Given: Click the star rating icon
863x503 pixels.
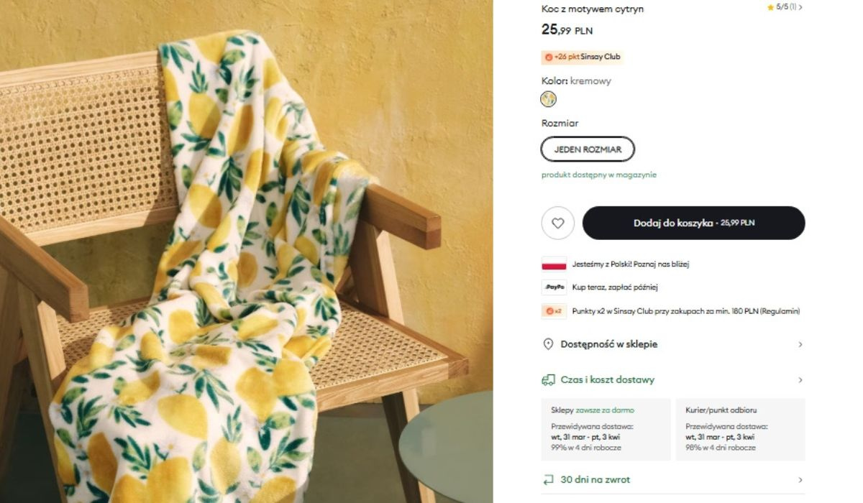Looking at the screenshot, I should (x=770, y=7).
